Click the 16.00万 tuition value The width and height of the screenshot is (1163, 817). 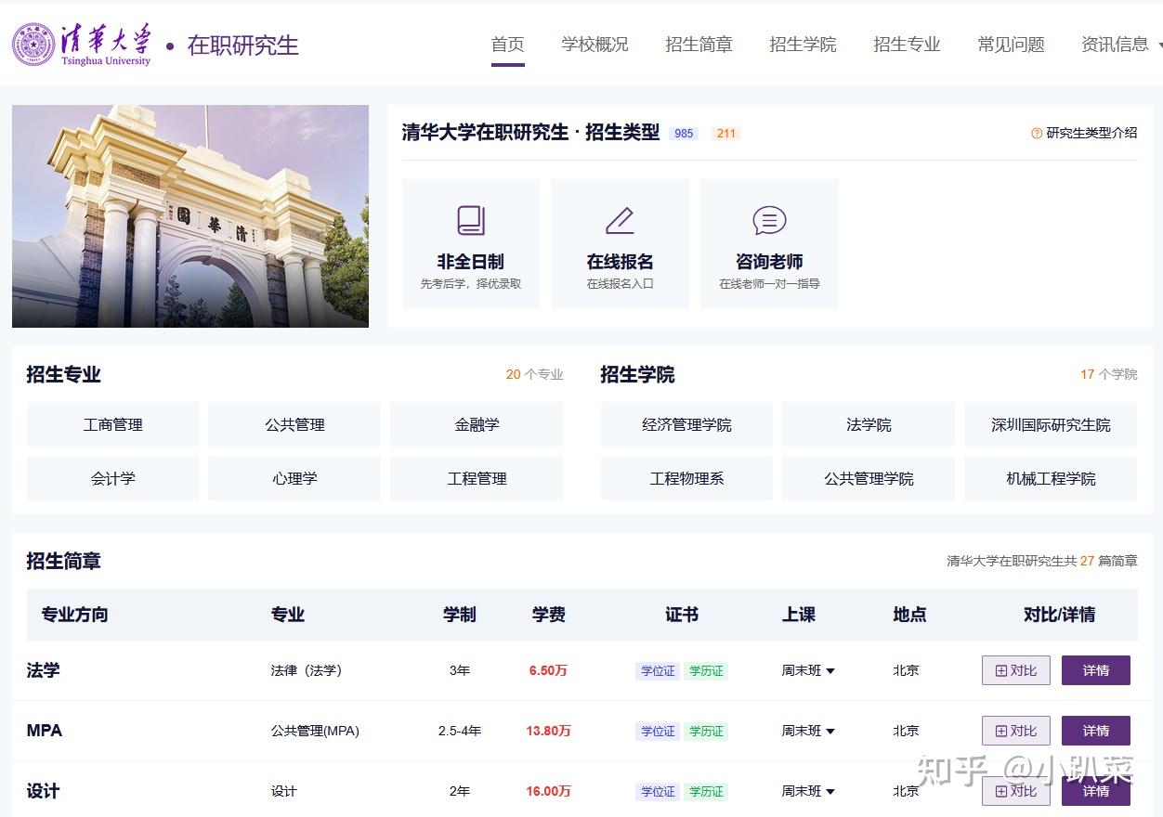548,791
